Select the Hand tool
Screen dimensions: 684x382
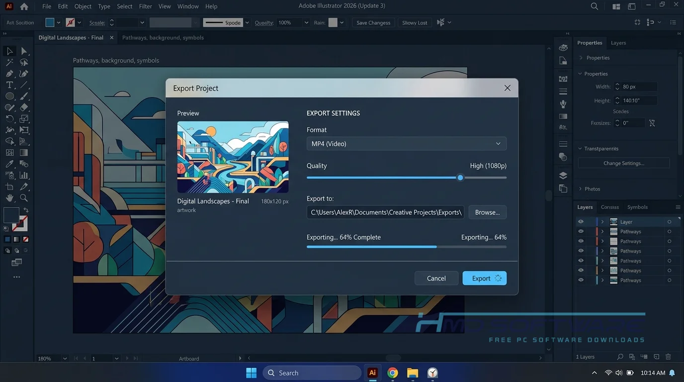pos(9,198)
